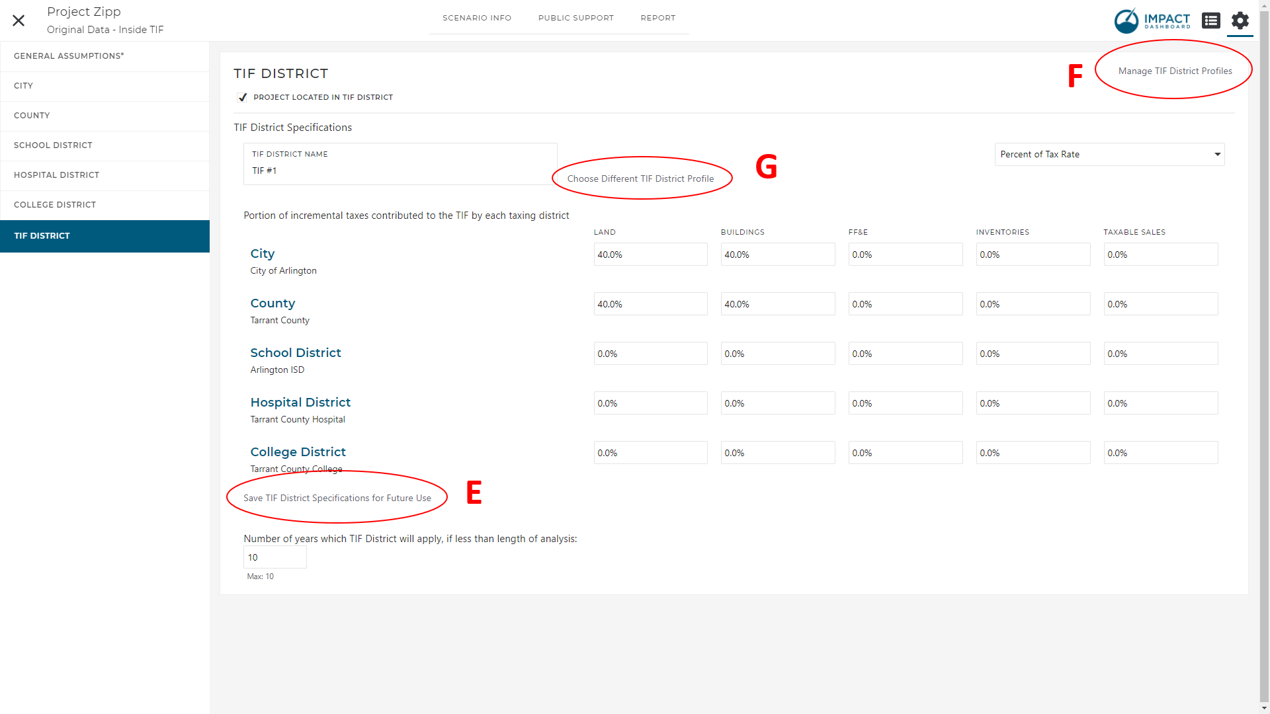Uncheck Project Located in TIF District

coord(243,97)
